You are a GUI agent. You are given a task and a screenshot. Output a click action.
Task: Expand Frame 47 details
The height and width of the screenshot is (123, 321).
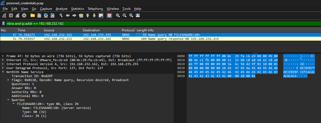pyautogui.click(x=3, y=56)
